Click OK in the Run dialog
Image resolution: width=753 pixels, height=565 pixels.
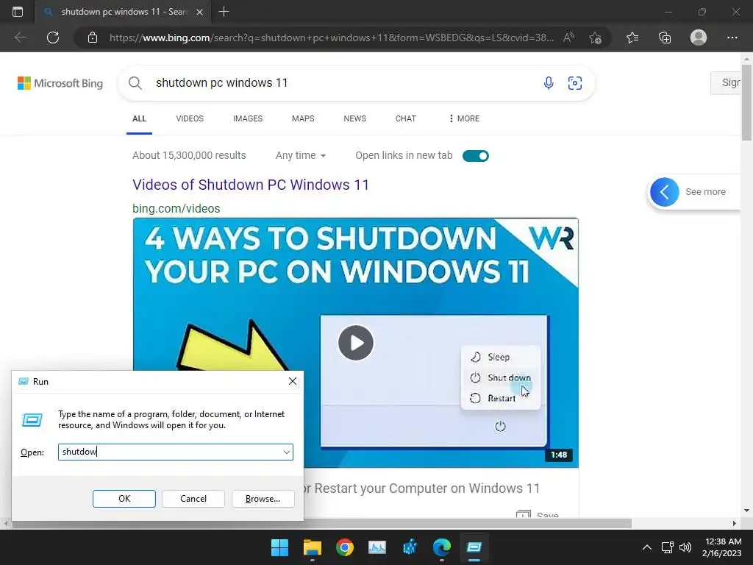124,499
